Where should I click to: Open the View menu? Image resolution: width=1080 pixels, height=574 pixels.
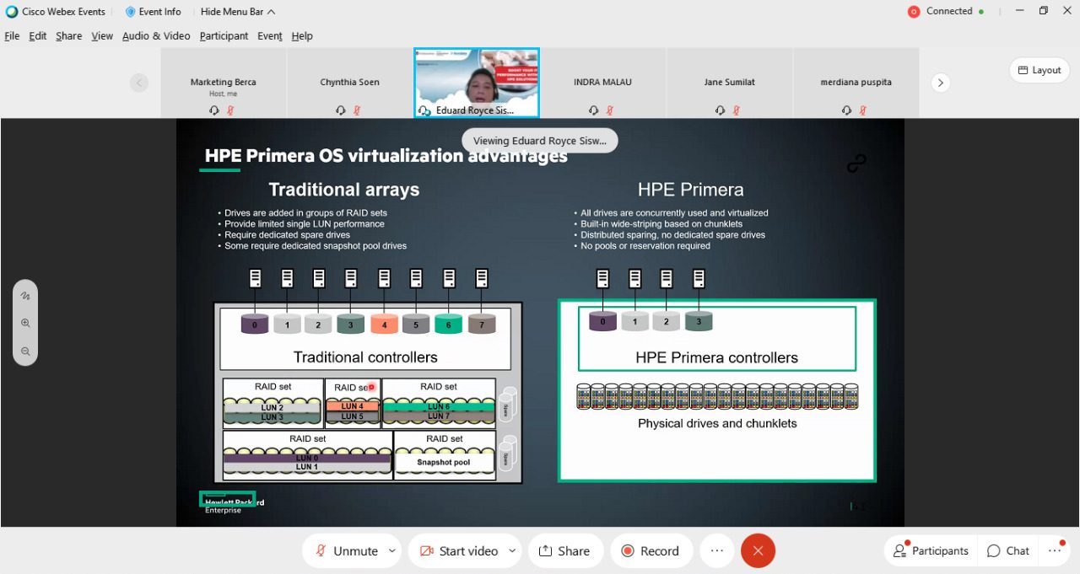click(102, 36)
